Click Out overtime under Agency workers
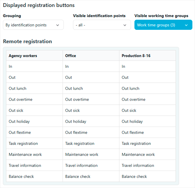 (x=21, y=99)
